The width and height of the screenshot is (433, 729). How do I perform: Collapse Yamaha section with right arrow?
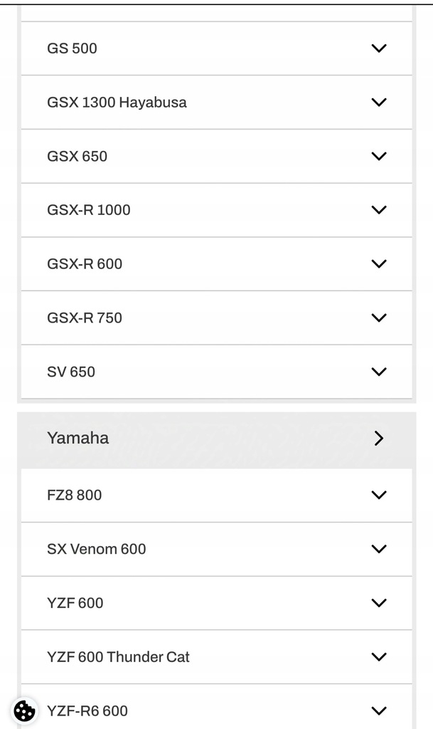pyautogui.click(x=379, y=438)
